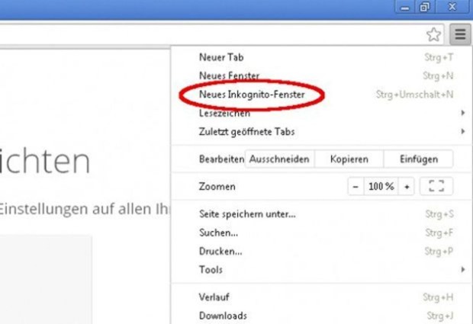Select Drucken… from the menu
Viewport: 473px width, 324px height.
point(321,251)
